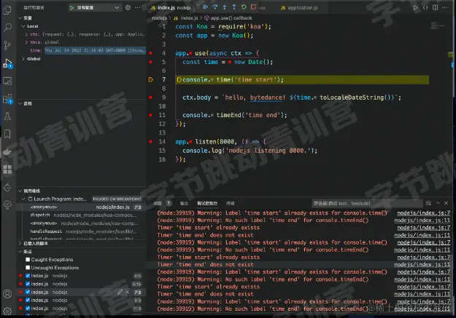Open the Source Control view

click(7, 45)
